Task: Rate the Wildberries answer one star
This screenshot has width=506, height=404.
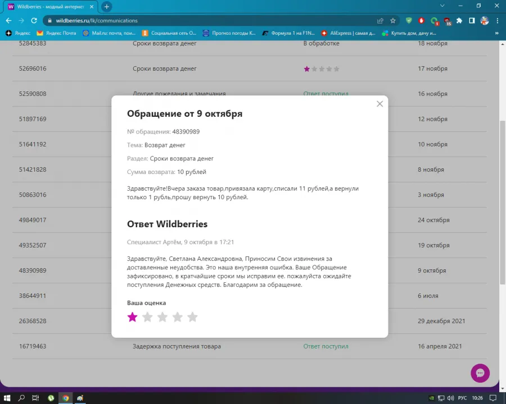Action: [132, 317]
